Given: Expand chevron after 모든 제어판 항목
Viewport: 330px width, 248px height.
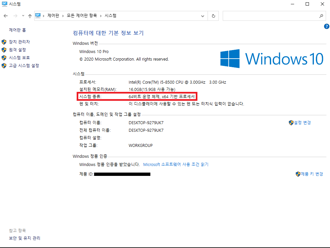Looking at the screenshot, I should coord(101,16).
